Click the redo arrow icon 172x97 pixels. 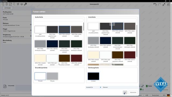click(159, 4)
